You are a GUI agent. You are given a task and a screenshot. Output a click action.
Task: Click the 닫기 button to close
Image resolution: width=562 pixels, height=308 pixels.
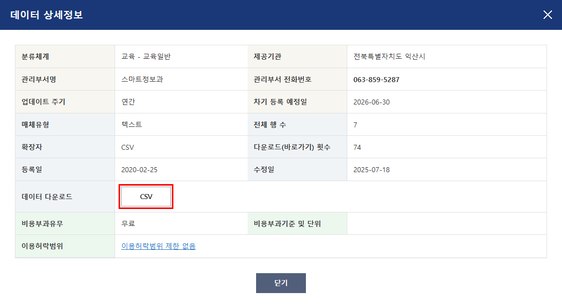click(281, 283)
